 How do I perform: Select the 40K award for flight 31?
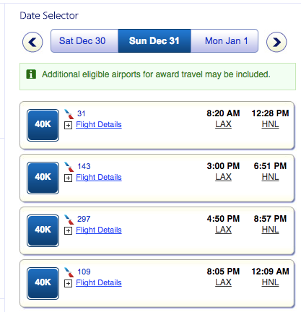[x=43, y=125]
